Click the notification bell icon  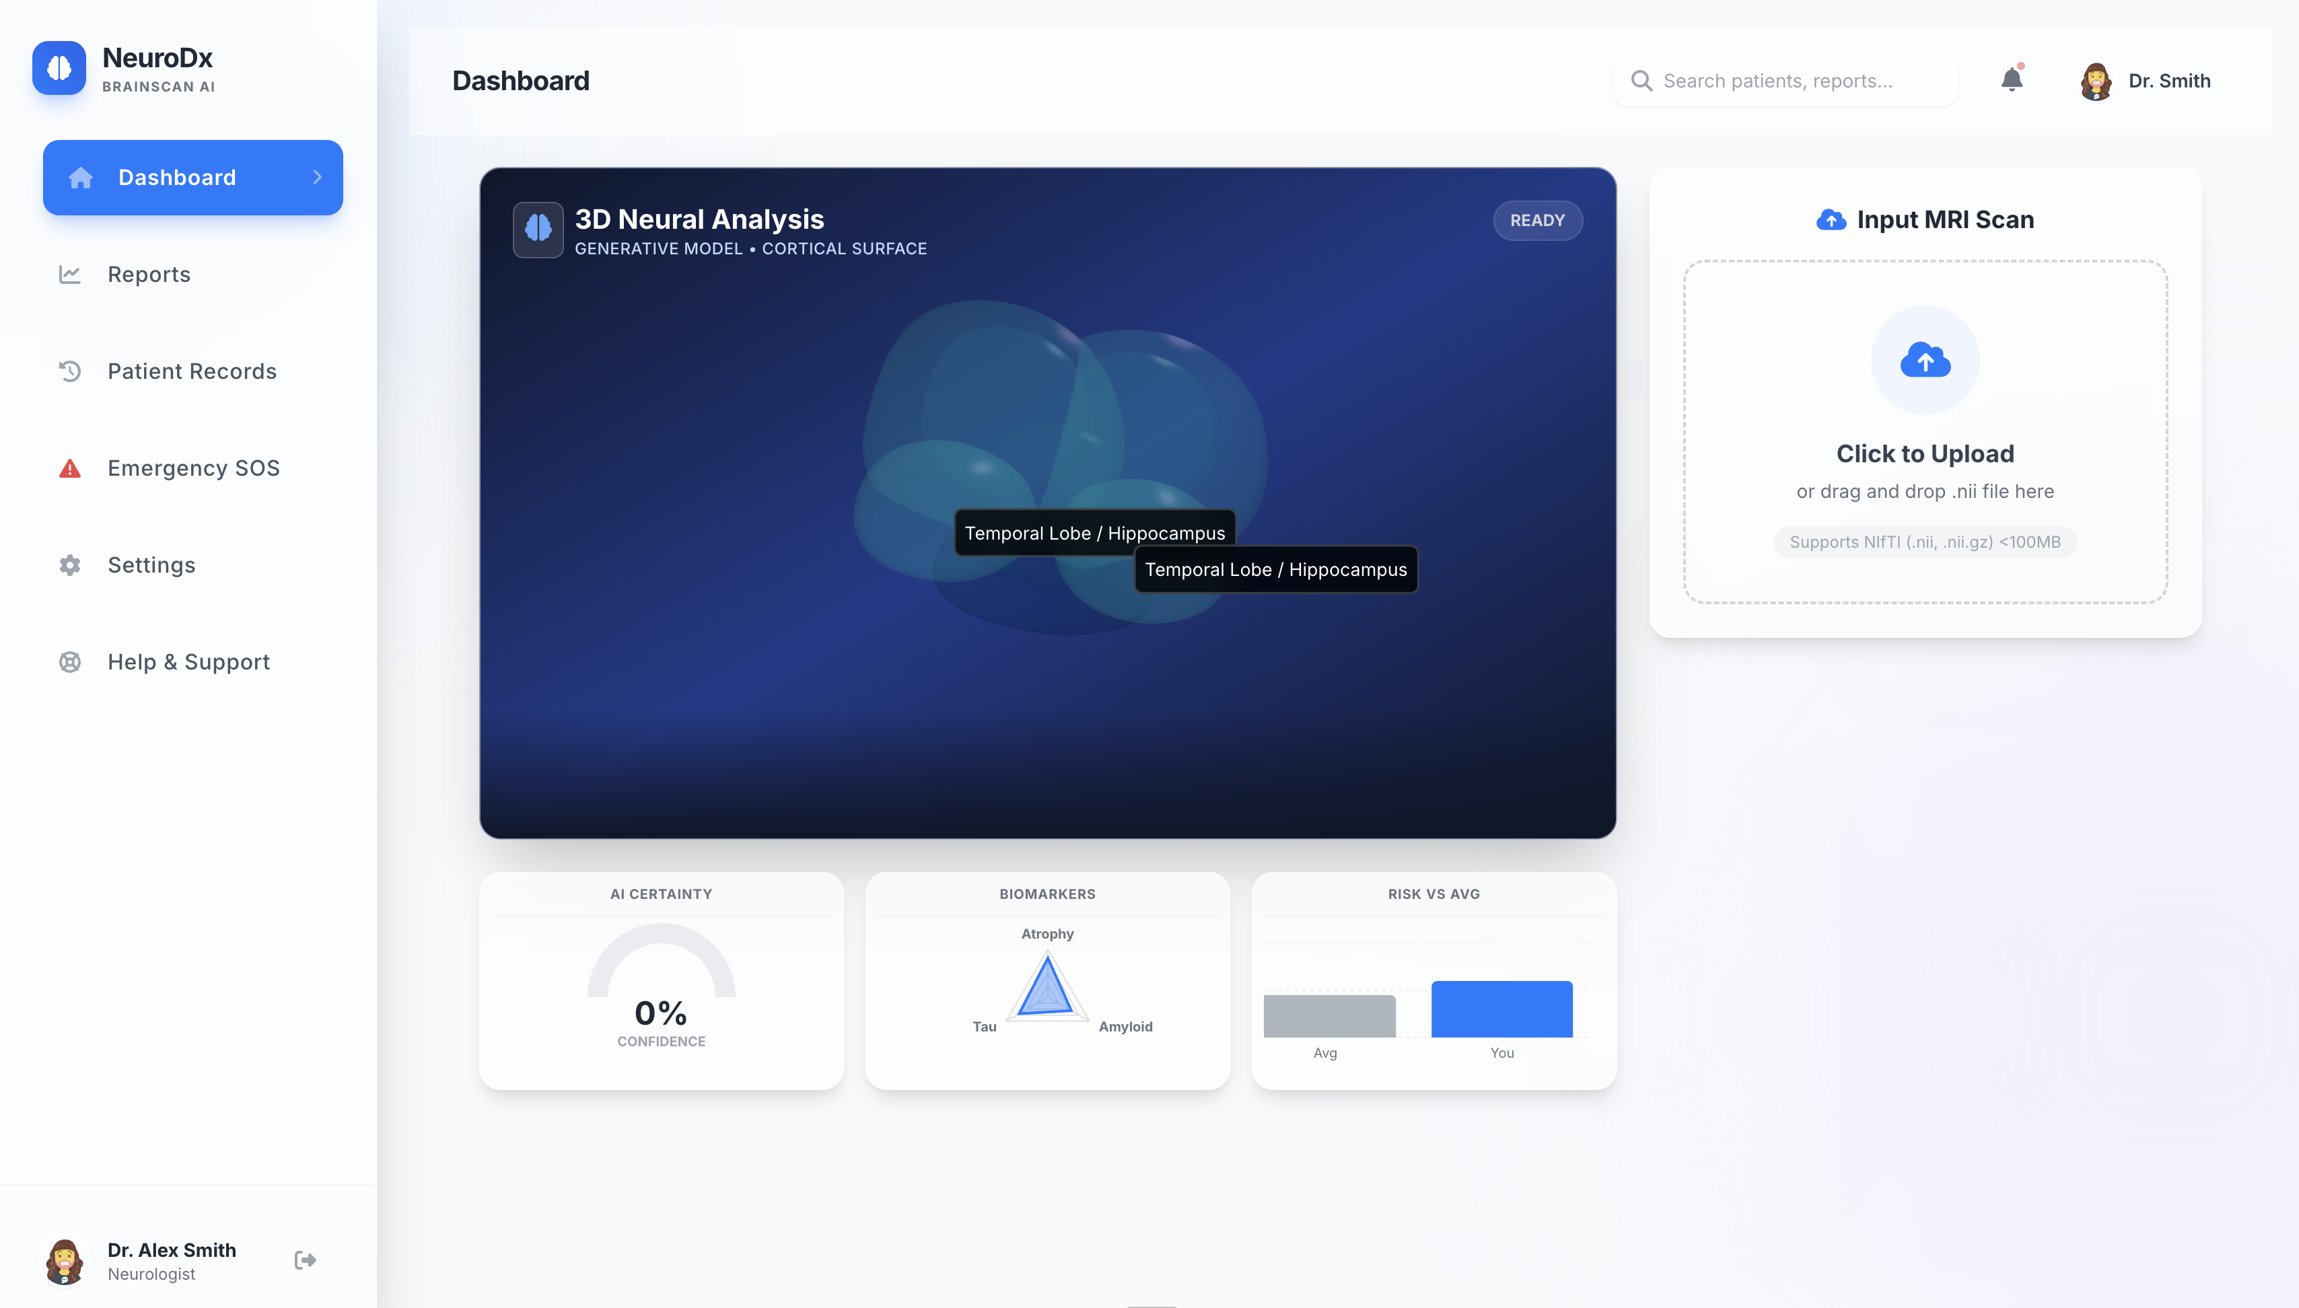tap(2012, 80)
